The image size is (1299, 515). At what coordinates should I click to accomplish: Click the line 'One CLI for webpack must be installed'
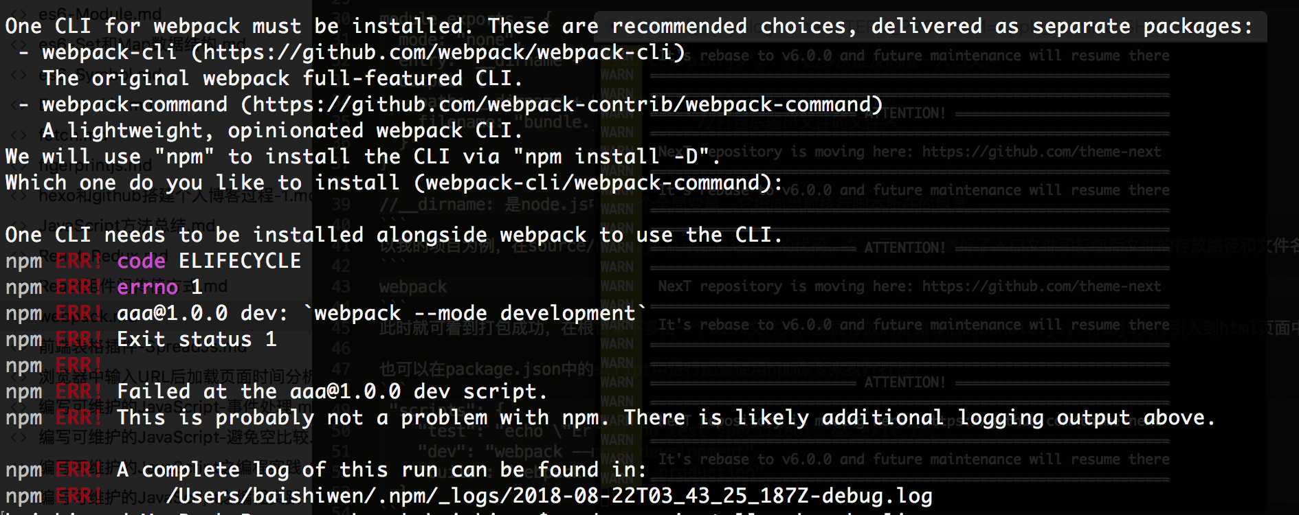tap(629, 26)
